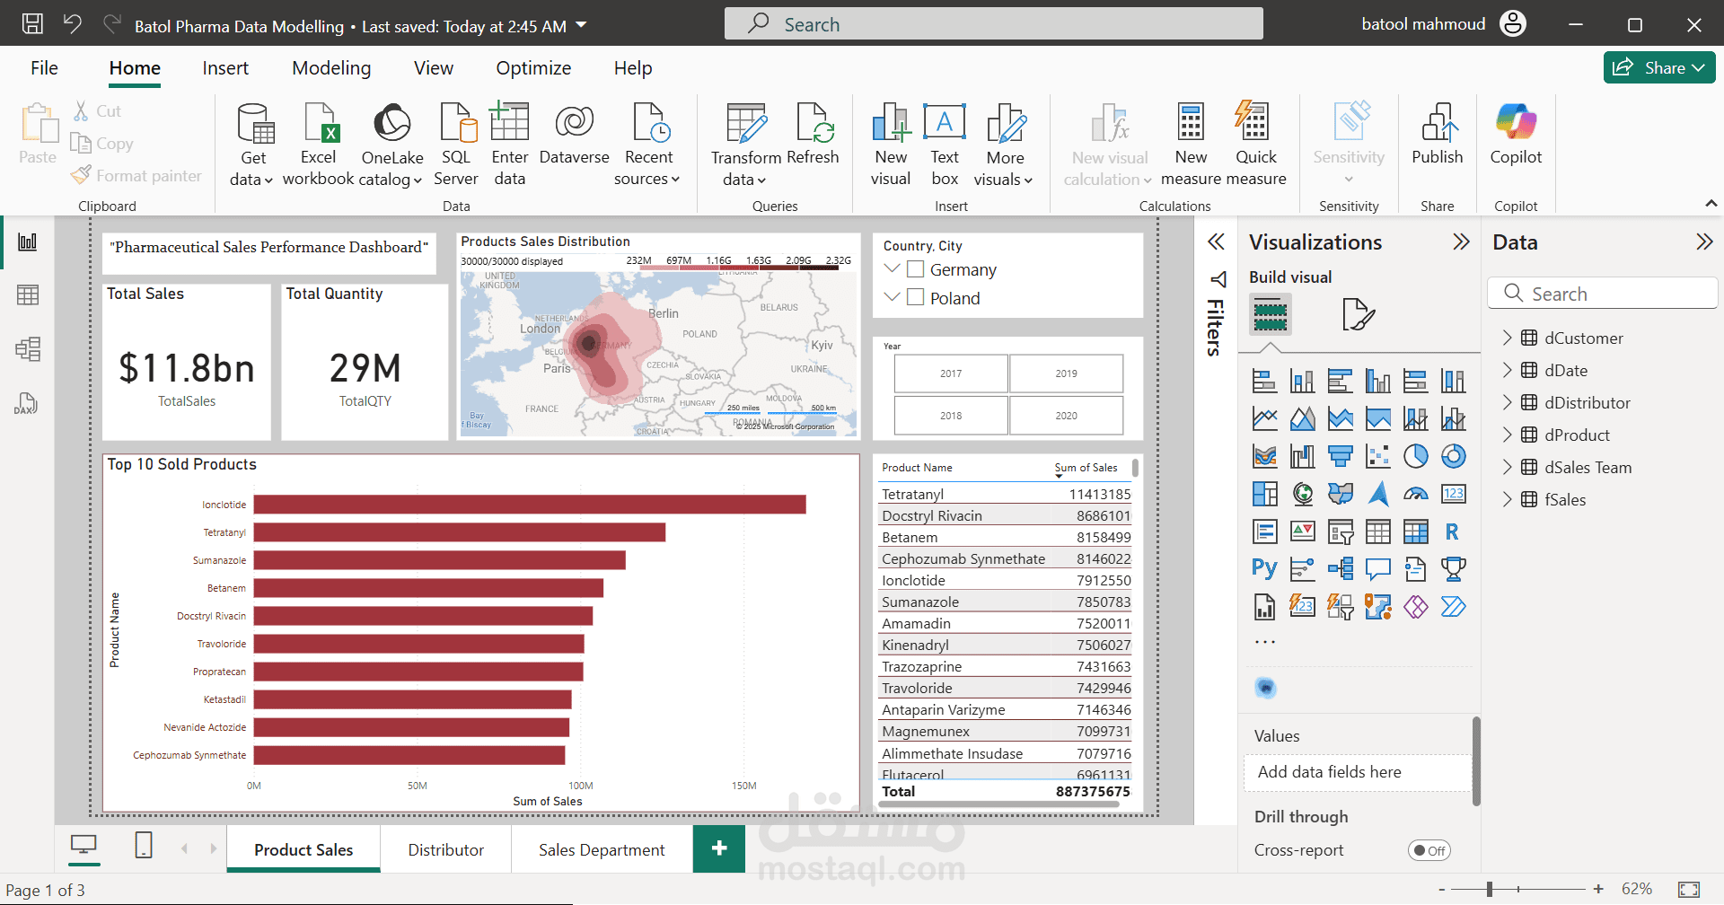Switch to the Insert ribbon tab

pos(225,68)
